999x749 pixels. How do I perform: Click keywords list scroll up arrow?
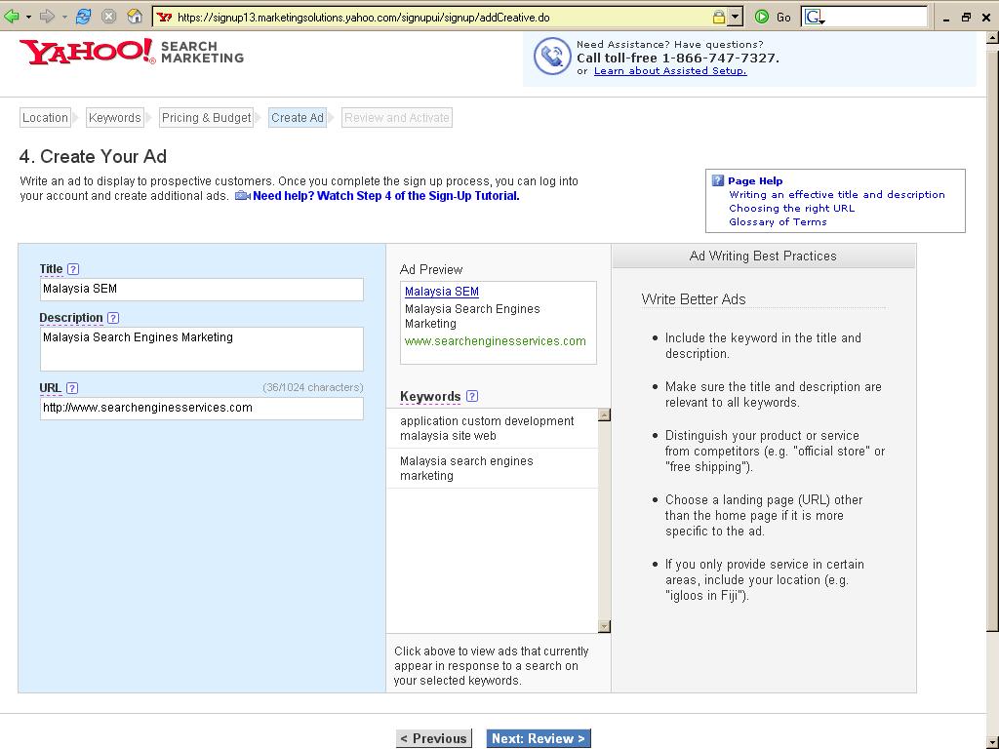[604, 415]
